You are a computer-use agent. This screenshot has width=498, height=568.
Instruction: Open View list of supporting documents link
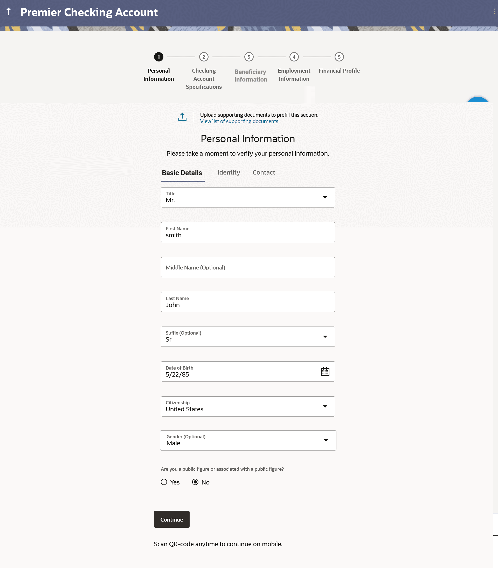(239, 121)
